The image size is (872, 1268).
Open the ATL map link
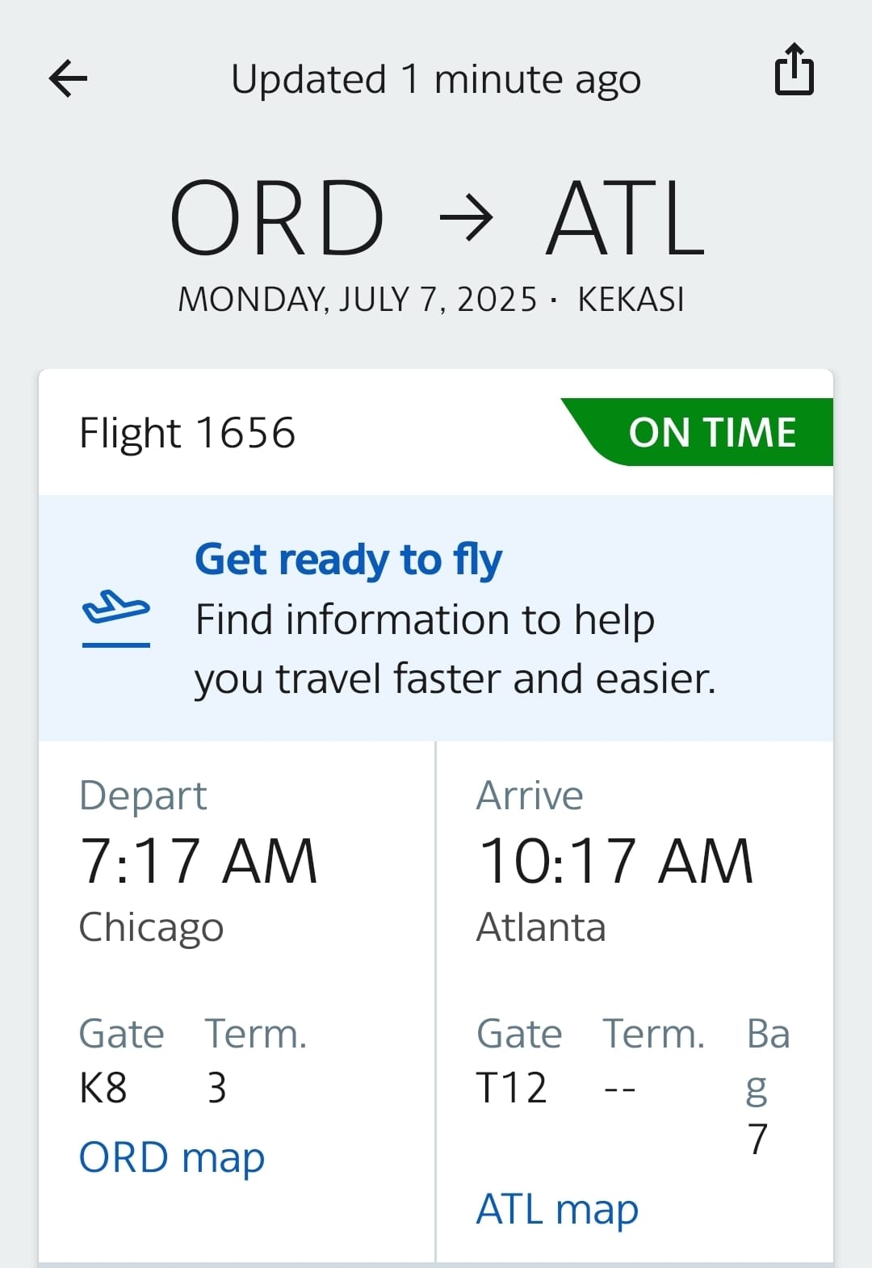click(x=557, y=1209)
